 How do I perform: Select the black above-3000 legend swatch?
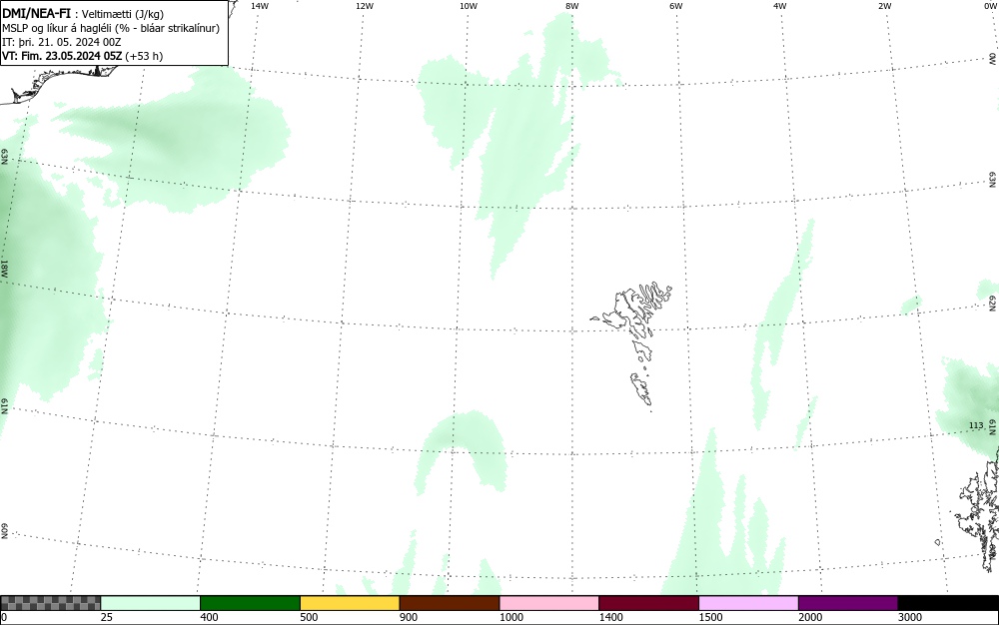click(948, 603)
